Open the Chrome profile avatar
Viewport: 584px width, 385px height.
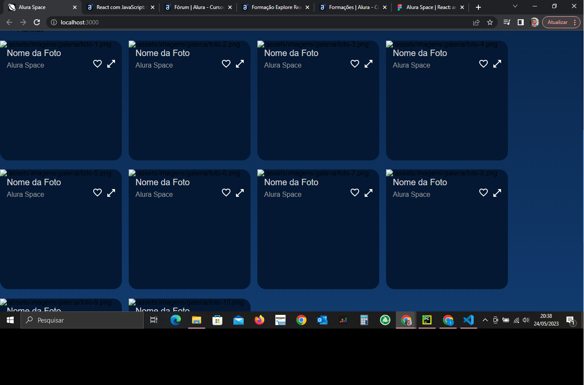coord(534,22)
